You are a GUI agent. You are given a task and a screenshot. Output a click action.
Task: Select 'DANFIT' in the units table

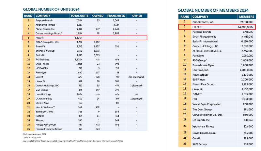coord(40,116)
